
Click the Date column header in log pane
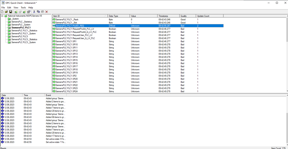tap(12, 95)
